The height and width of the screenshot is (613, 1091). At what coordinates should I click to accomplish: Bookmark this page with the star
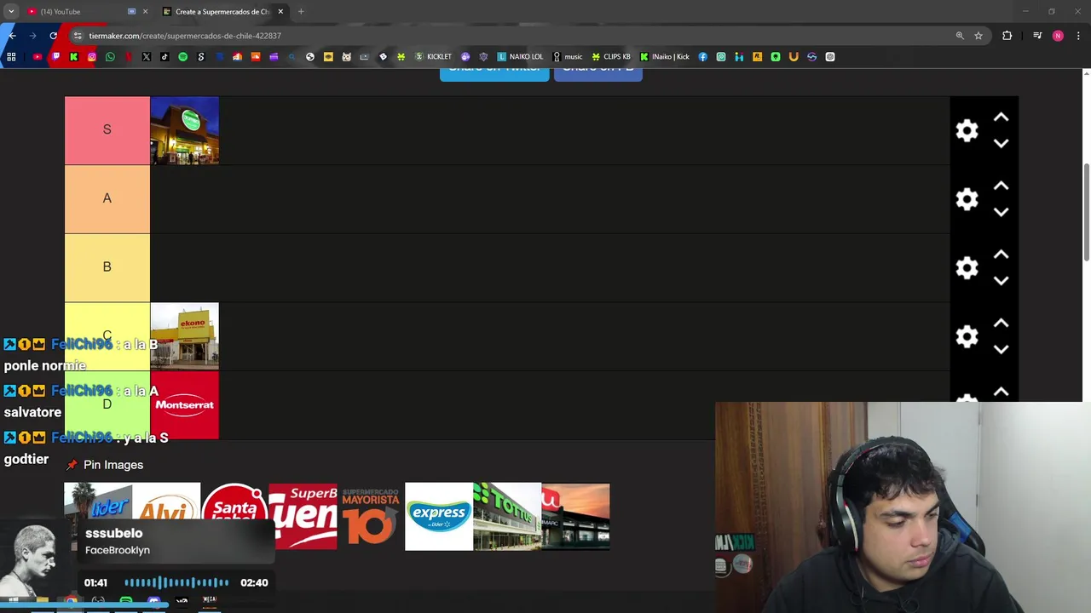pos(978,36)
